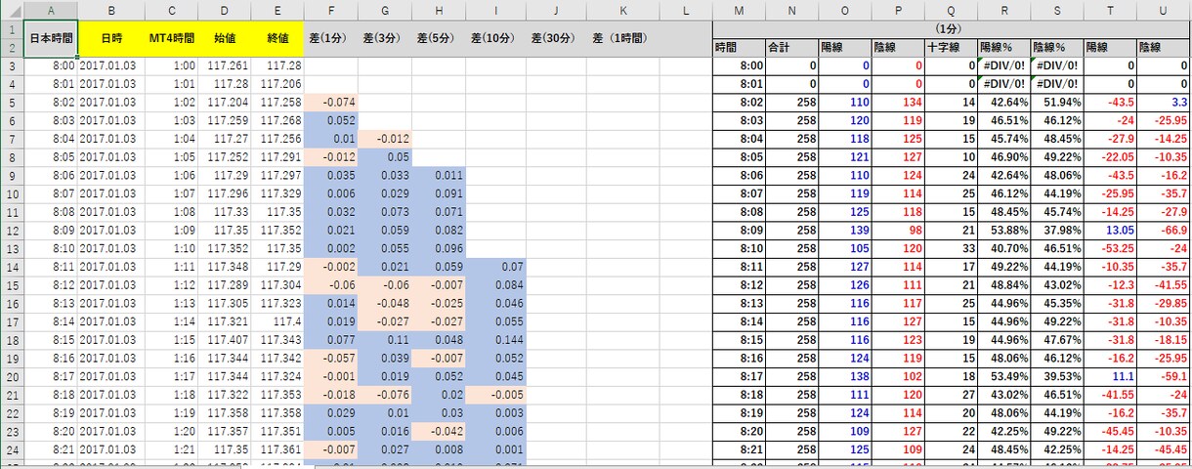Select #DIV/0! in 陽線% for 8:00
The image size is (1192, 469).
[x=1003, y=64]
